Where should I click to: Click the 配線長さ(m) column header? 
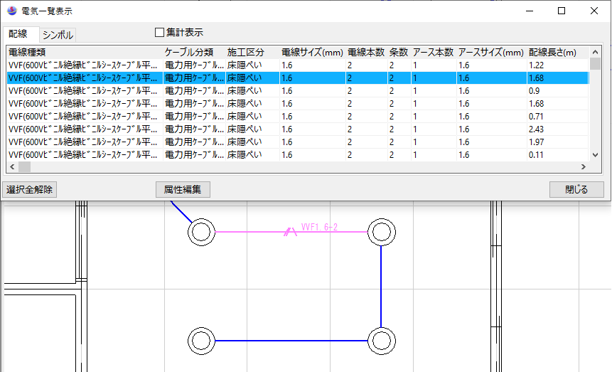click(x=552, y=53)
